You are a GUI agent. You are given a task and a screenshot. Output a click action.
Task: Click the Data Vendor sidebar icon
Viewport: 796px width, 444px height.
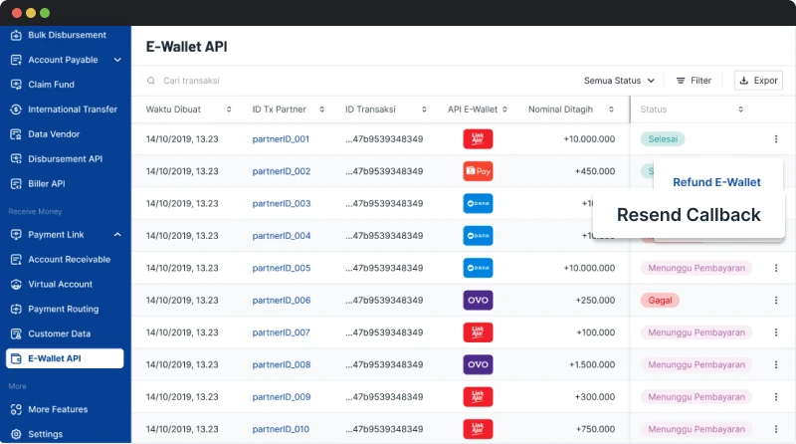pos(16,134)
